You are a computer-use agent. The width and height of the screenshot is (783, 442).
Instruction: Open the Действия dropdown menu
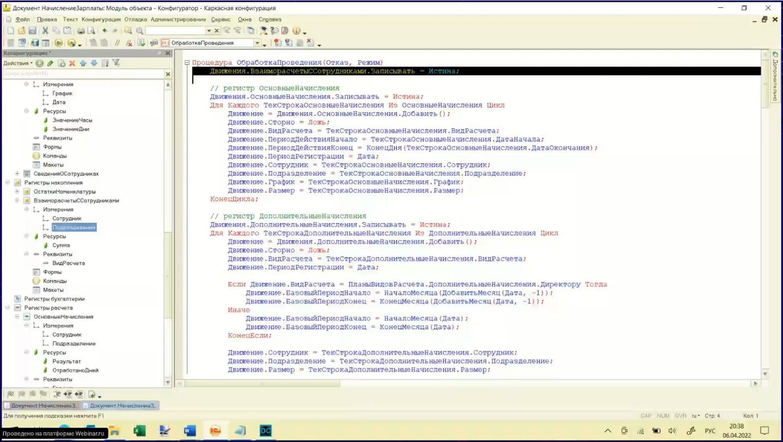click(18, 63)
